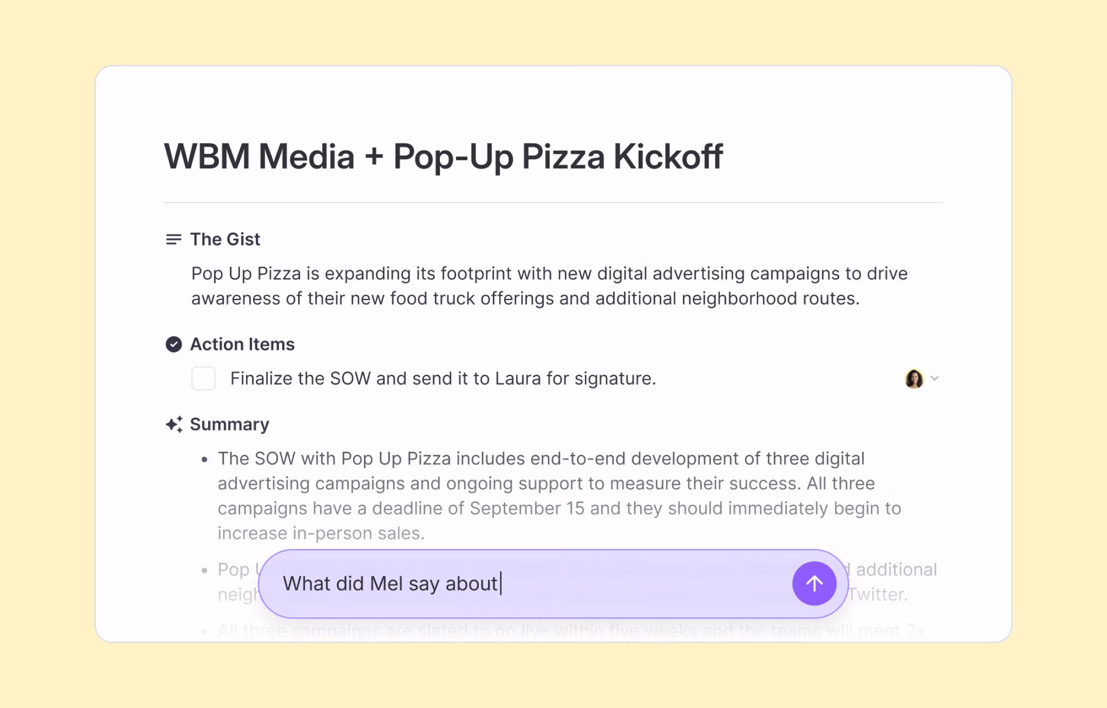Viewport: 1107px width, 708px height.
Task: Collapse the Summary section
Action: tap(229, 423)
